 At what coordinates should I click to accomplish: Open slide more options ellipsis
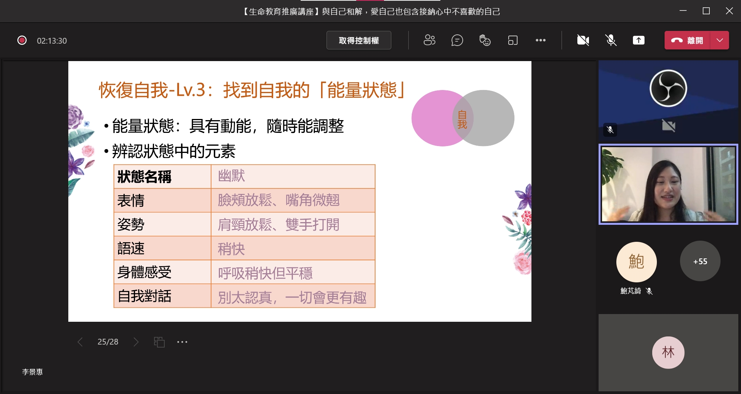[x=182, y=342]
